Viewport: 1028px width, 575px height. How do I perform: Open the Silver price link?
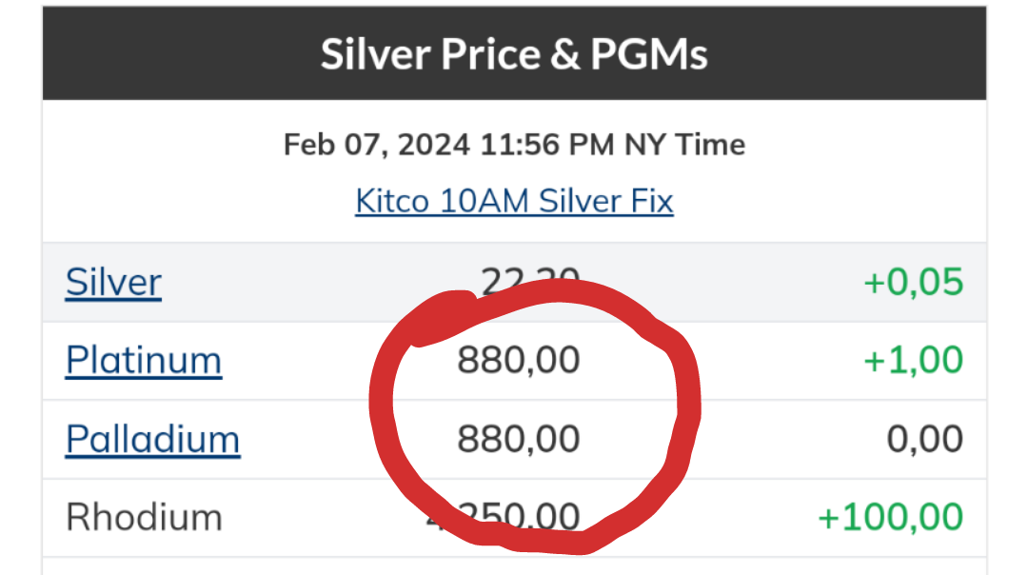113,283
